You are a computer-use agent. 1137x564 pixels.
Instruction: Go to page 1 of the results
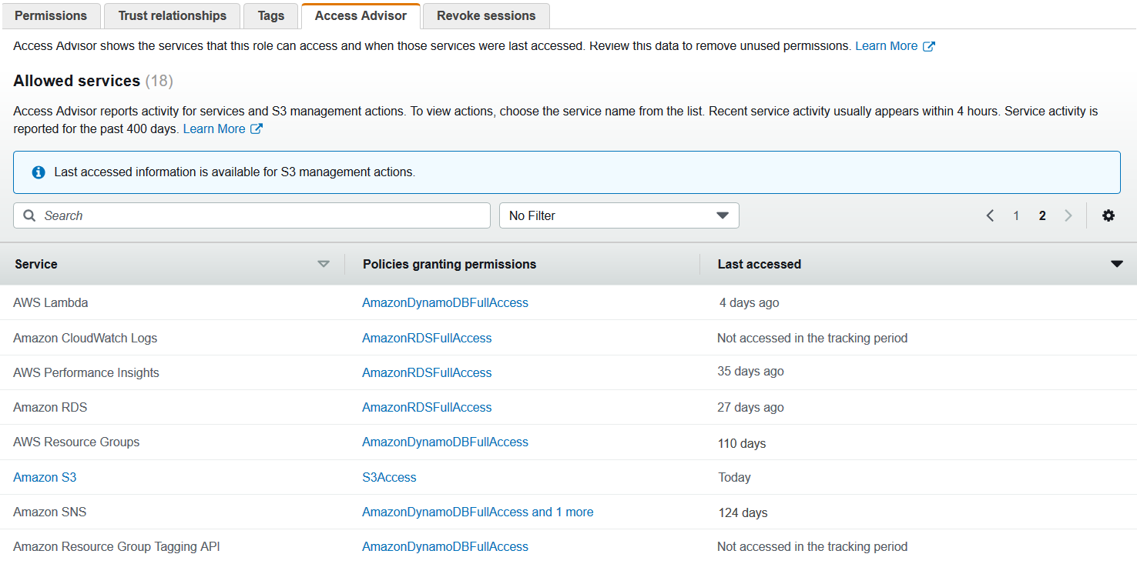tap(1015, 215)
